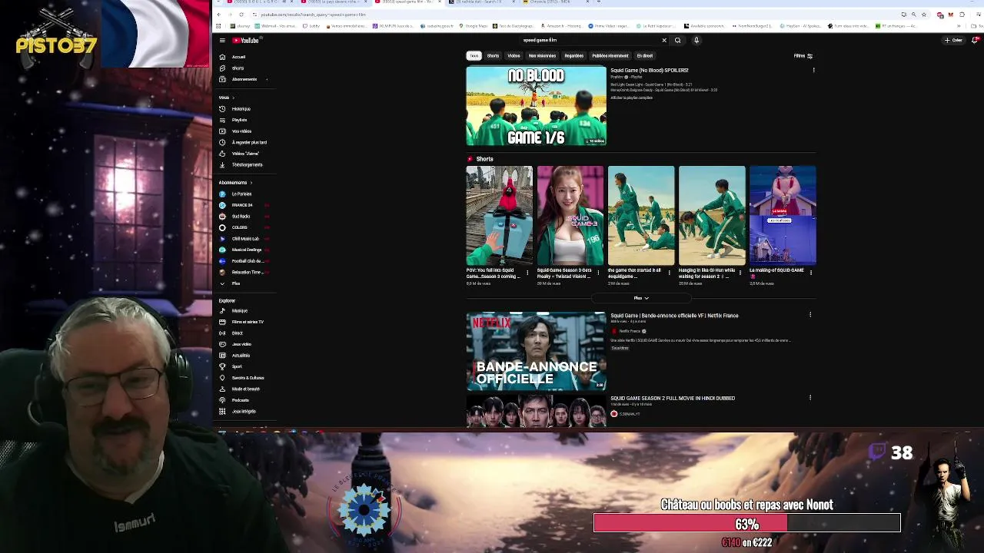Image resolution: width=984 pixels, height=553 pixels.
Task: Click Afficher la playlist complète link
Action: pyautogui.click(x=631, y=98)
